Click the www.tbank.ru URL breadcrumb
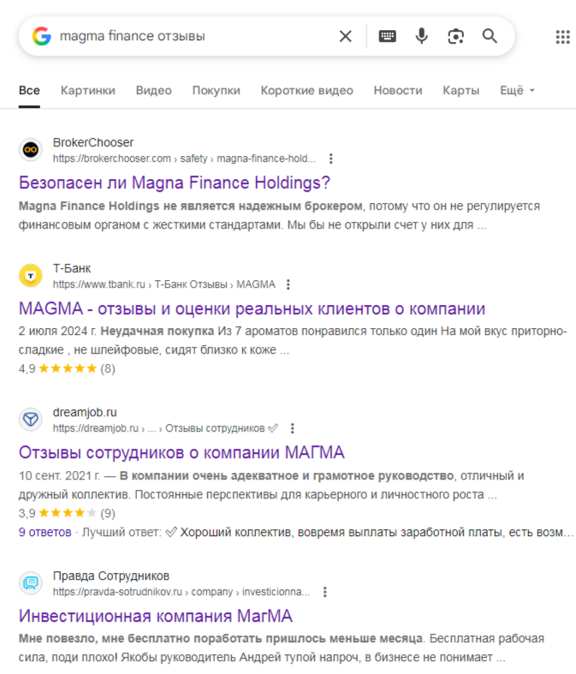Image resolution: width=576 pixels, height=674 pixels. [164, 284]
